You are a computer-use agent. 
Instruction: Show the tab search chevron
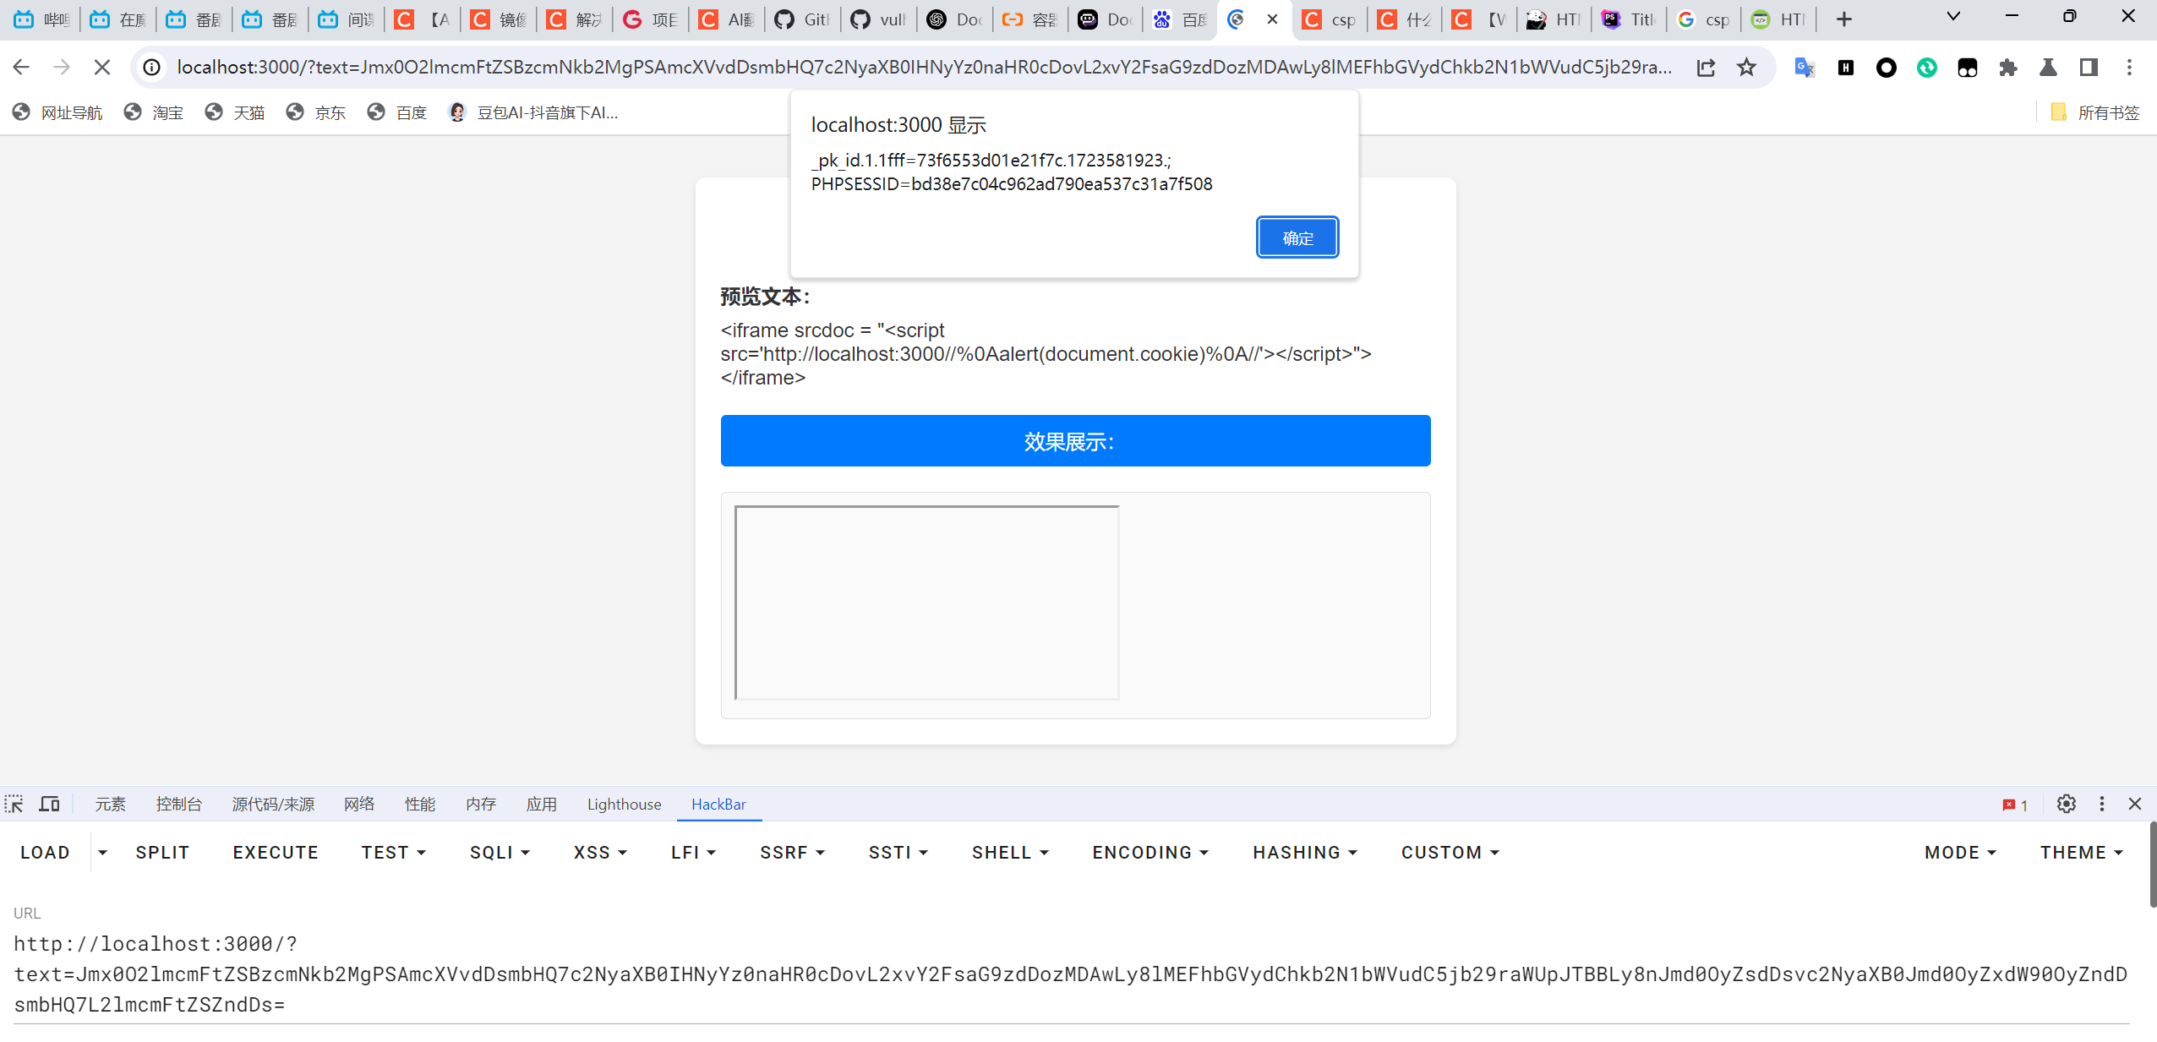click(x=1953, y=17)
